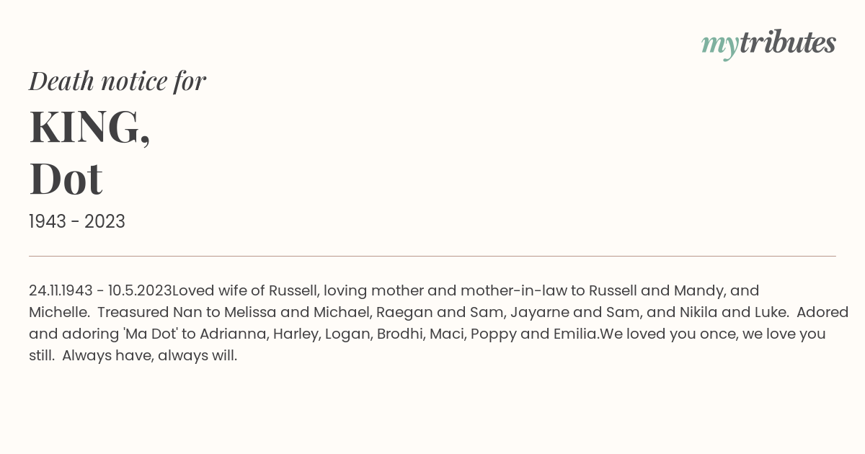Click 'Loved wife of Russell' text

[x=246, y=290]
